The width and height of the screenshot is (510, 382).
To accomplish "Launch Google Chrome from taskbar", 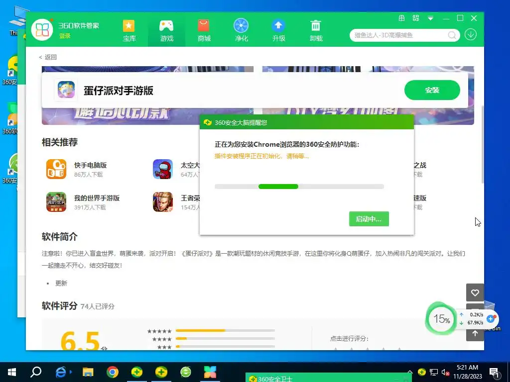I will click(x=113, y=372).
